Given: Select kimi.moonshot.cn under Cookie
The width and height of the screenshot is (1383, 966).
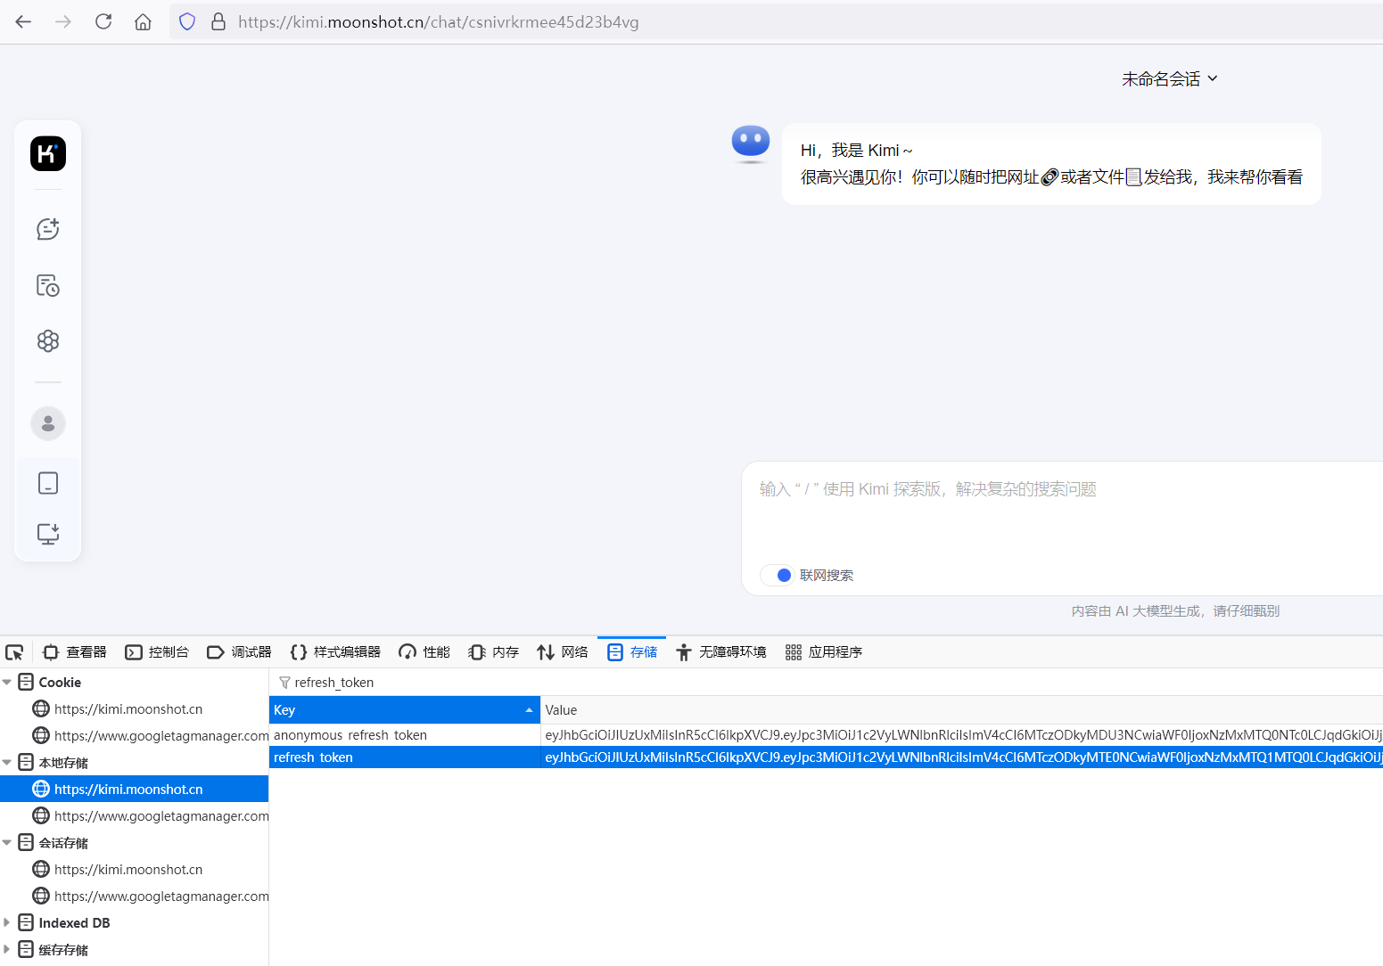Looking at the screenshot, I should click(128, 709).
